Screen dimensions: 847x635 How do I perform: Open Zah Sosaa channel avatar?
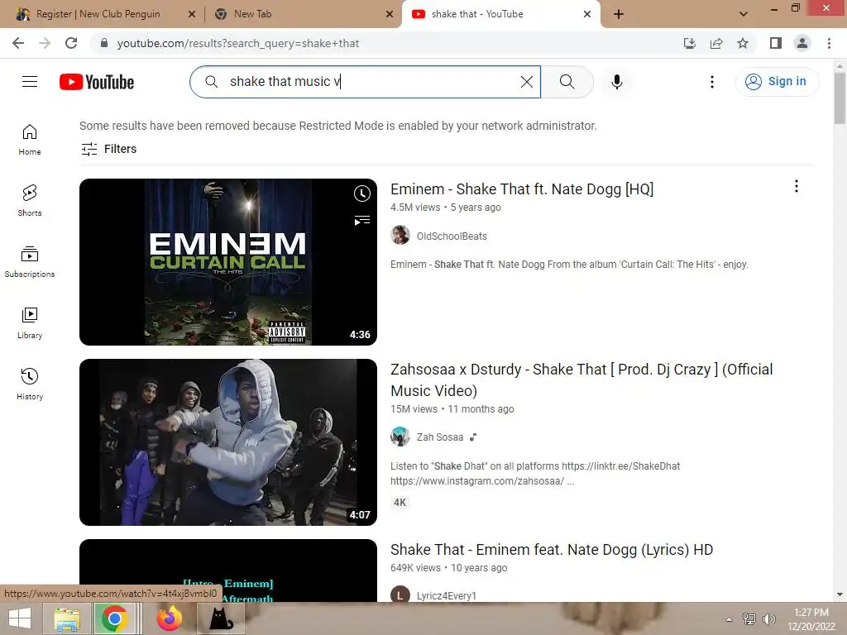(400, 437)
